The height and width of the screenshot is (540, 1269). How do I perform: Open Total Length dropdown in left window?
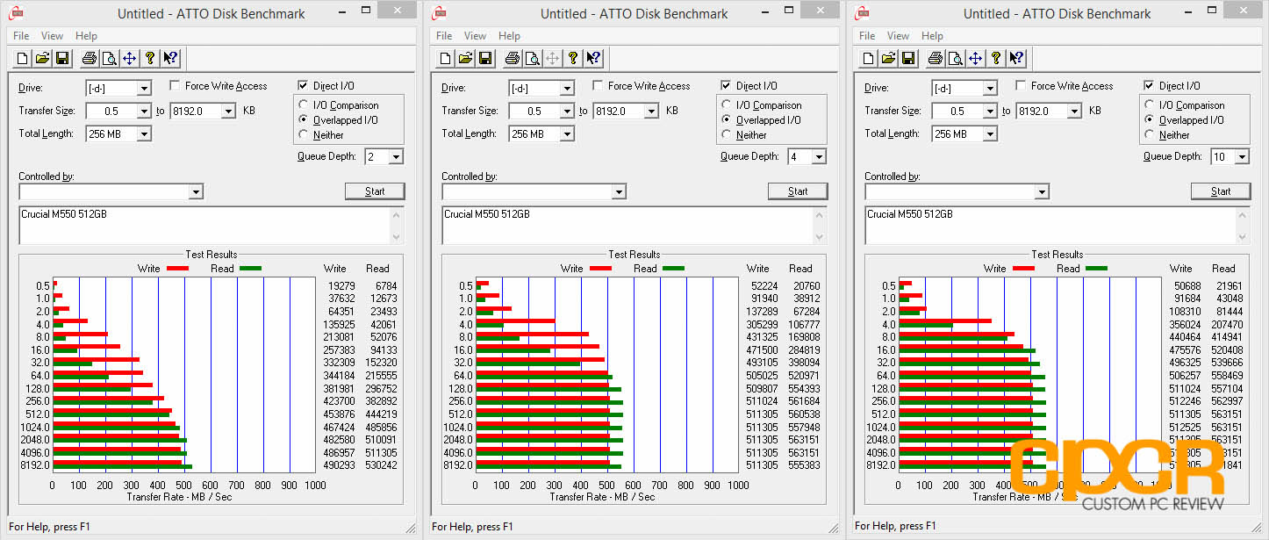(144, 134)
